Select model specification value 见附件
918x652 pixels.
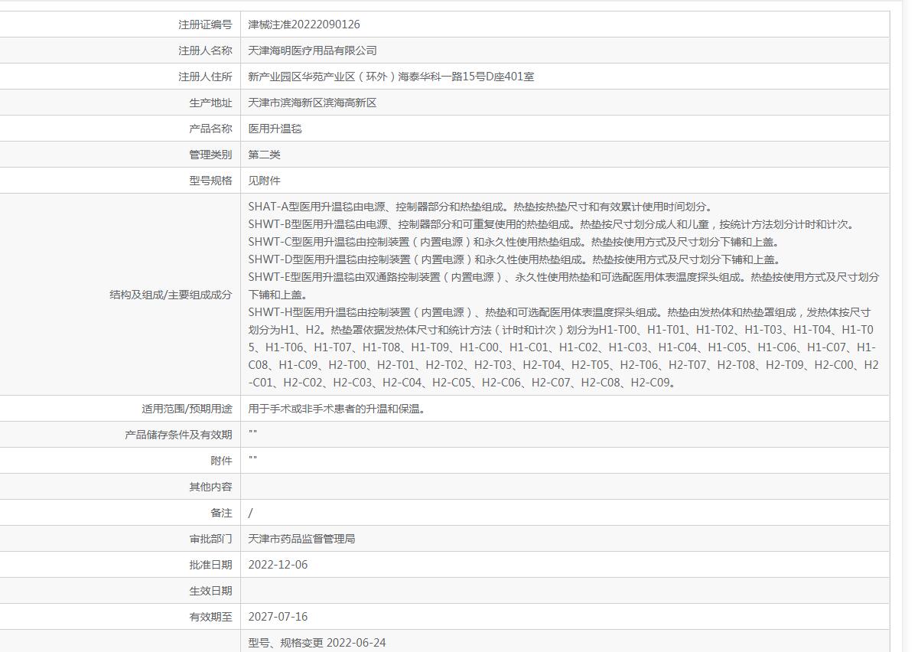tap(265, 181)
